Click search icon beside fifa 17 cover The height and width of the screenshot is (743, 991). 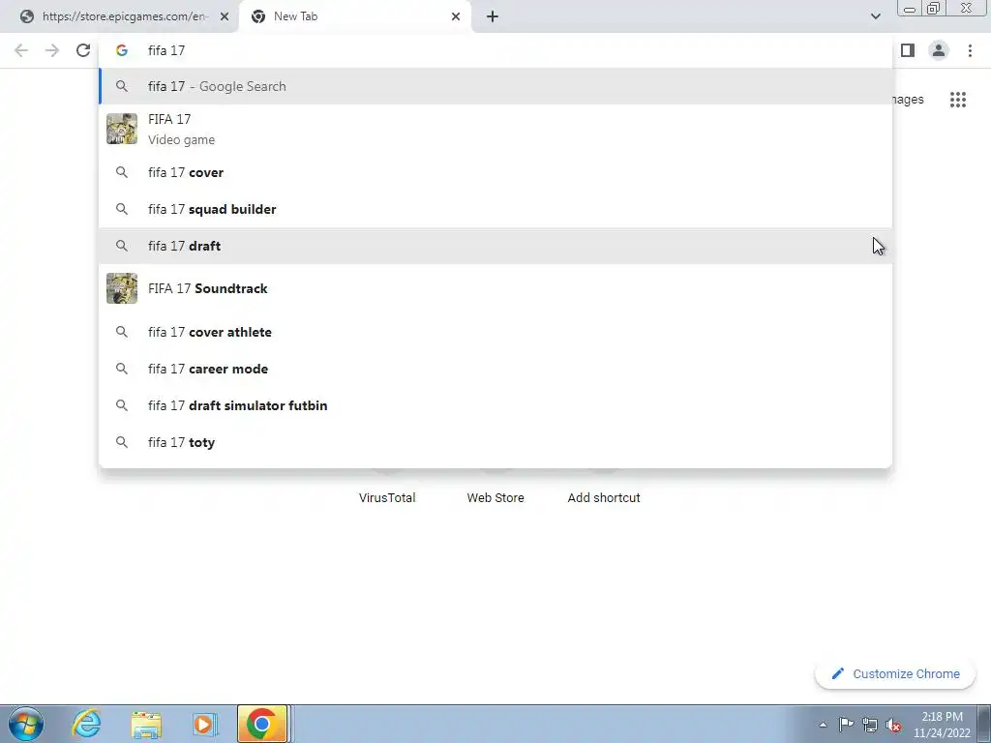point(121,172)
